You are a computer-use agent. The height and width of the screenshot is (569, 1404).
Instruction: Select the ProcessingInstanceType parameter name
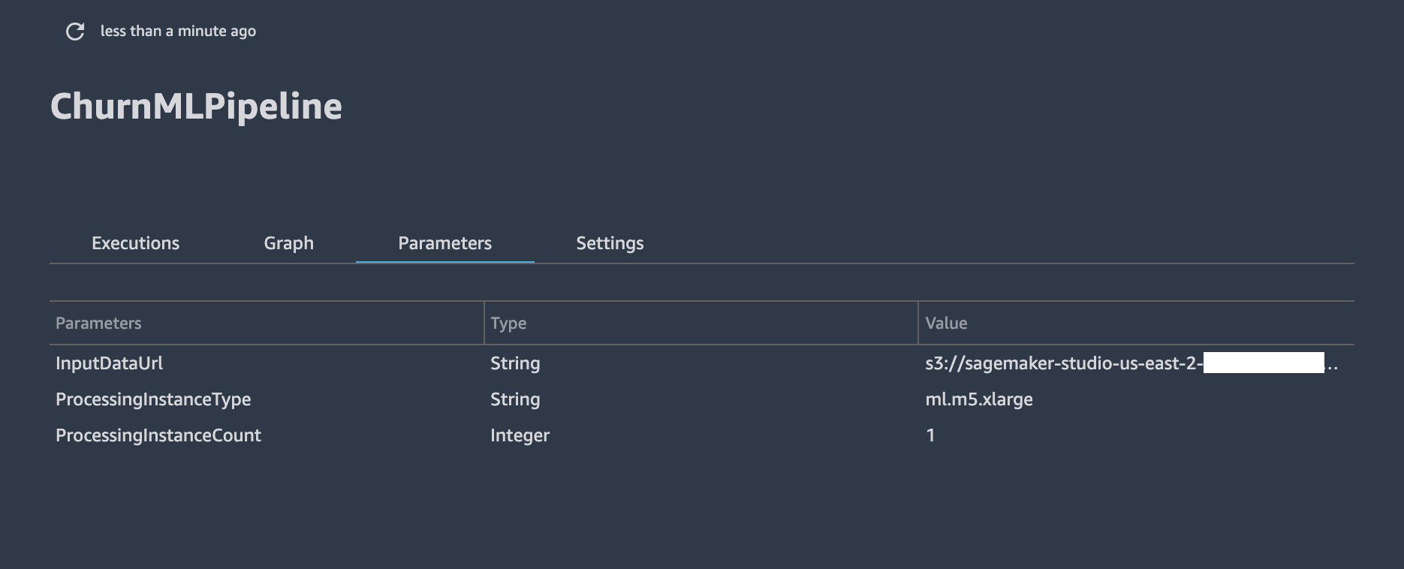click(153, 399)
